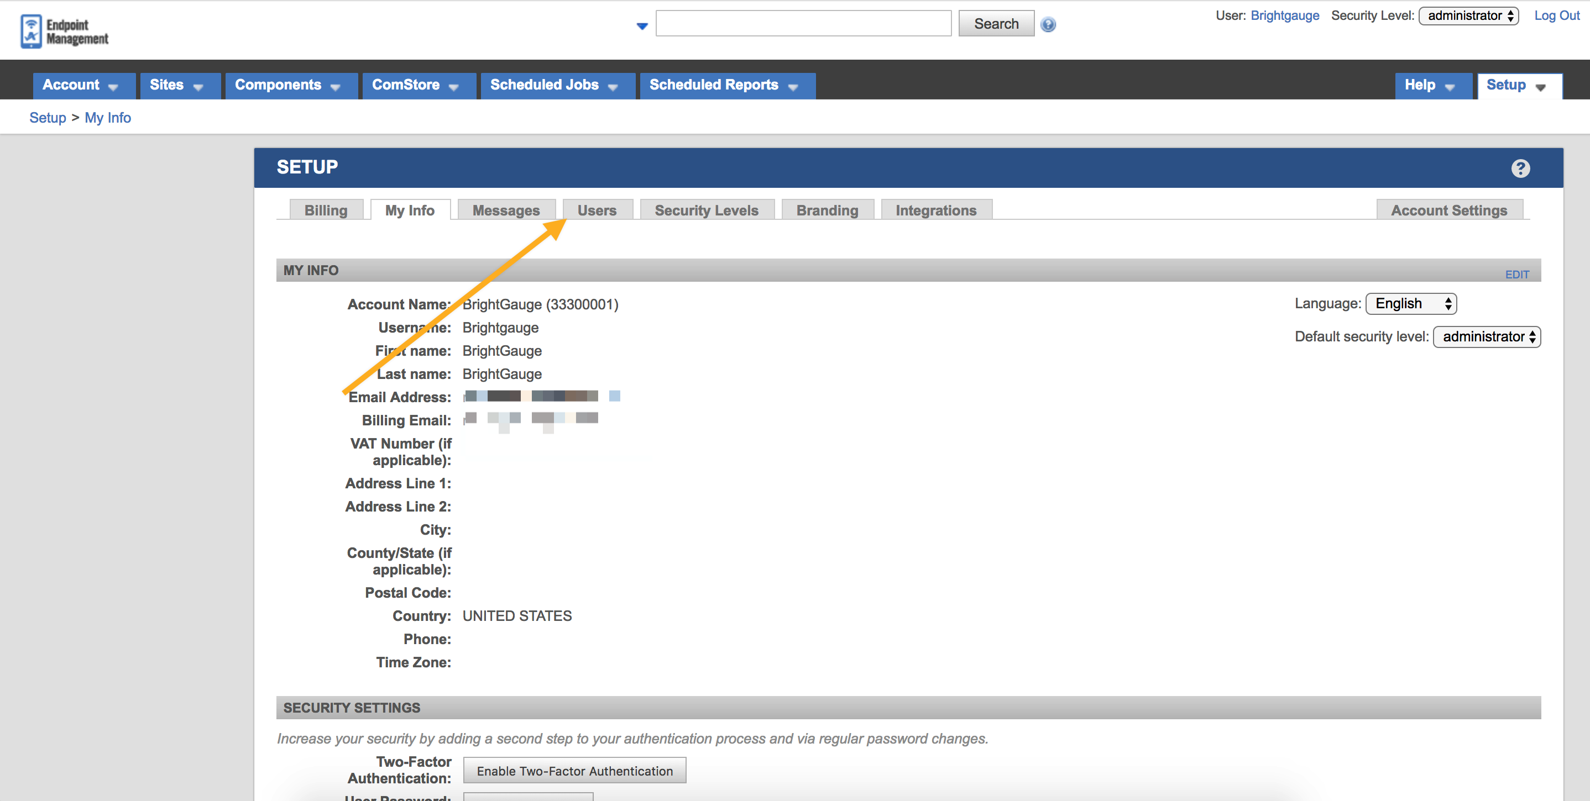This screenshot has height=801, width=1590.
Task: Open the Security Levels tab
Action: click(707, 210)
